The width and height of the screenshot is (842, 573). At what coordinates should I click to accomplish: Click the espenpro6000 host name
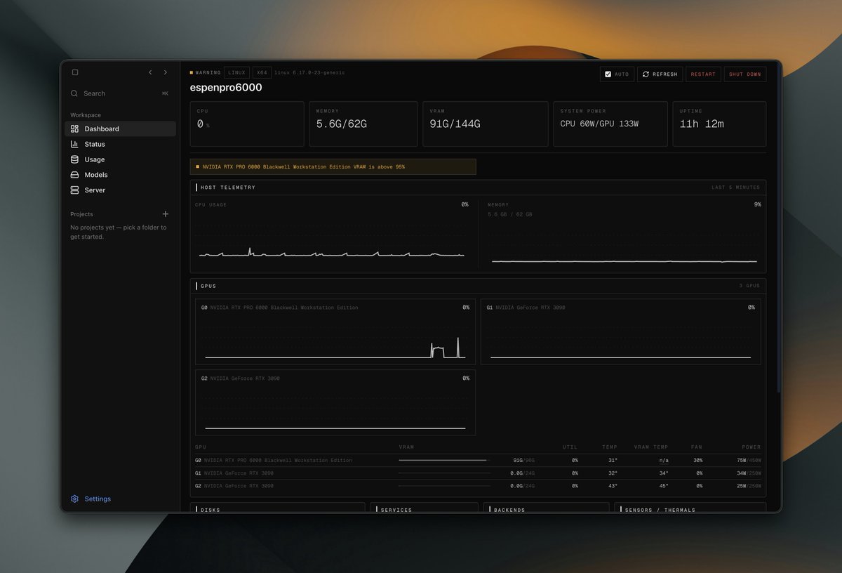click(x=226, y=88)
